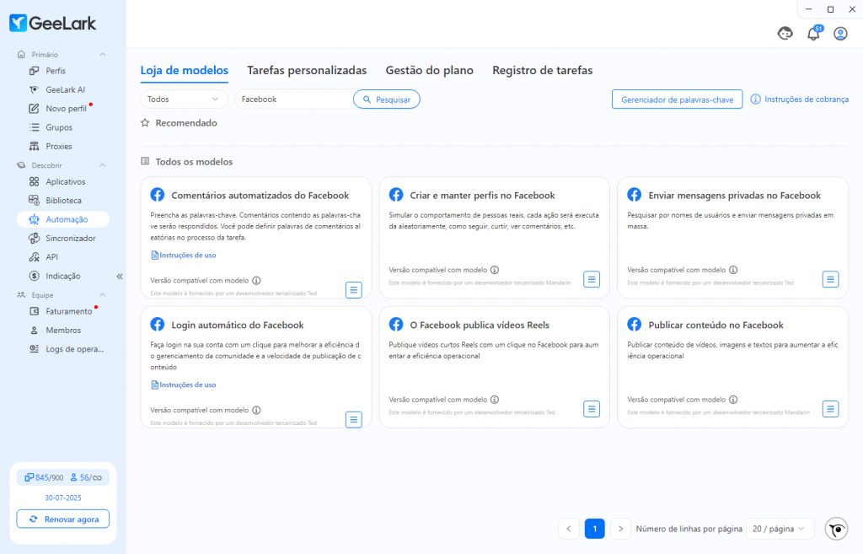Click the Pesquisar button

(x=386, y=100)
